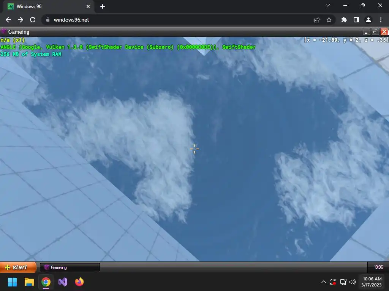Click the center crosshair in game view
Screen dimensions: 389x291
pos(194,149)
